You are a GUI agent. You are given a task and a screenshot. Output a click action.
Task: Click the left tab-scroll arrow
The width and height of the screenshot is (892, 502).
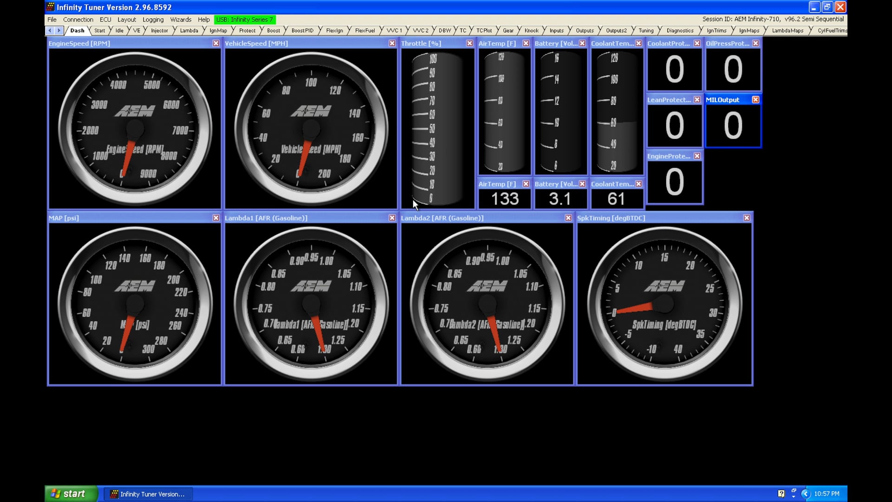pos(50,30)
